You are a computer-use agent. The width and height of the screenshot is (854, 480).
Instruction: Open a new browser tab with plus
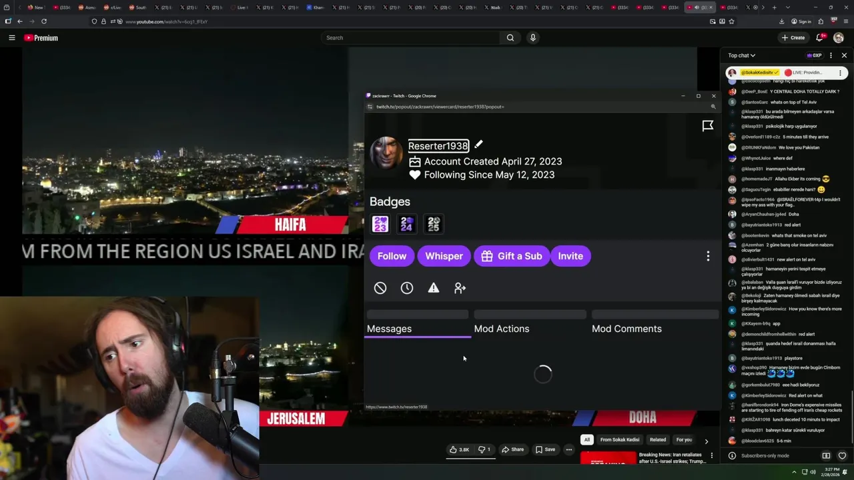(x=774, y=7)
